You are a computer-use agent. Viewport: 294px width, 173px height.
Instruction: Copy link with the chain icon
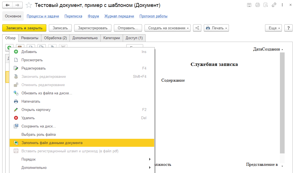point(274,5)
